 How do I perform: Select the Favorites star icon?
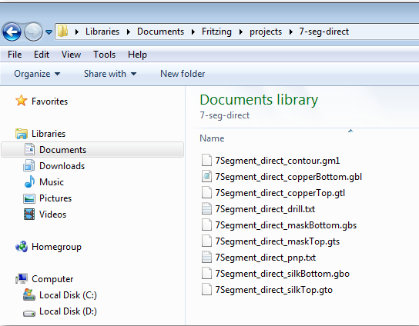[x=21, y=101]
